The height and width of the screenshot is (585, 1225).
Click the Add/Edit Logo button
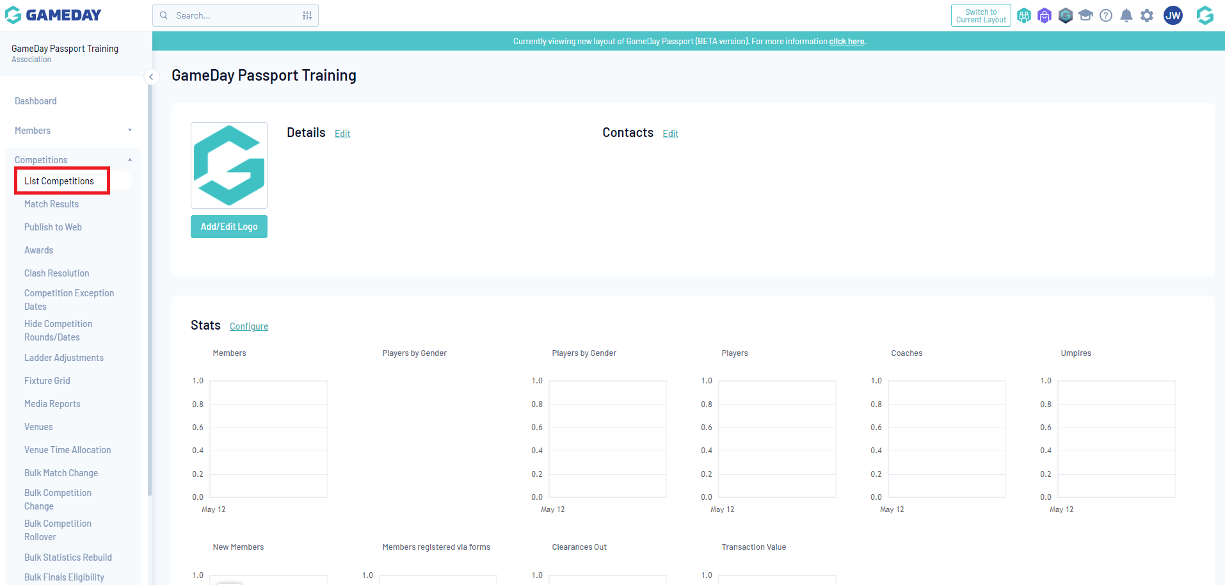229,227
